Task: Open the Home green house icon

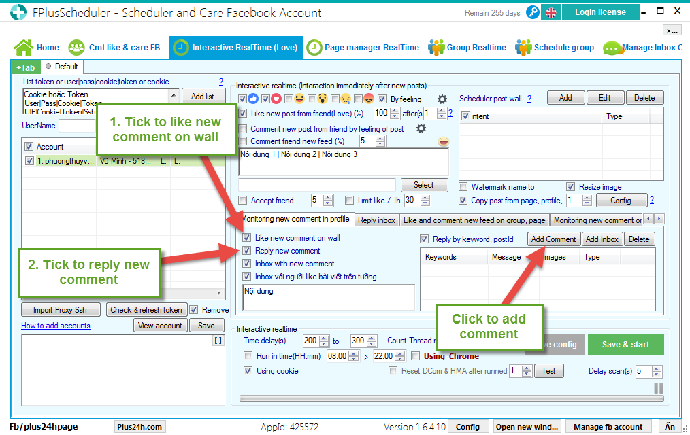Action: point(24,48)
